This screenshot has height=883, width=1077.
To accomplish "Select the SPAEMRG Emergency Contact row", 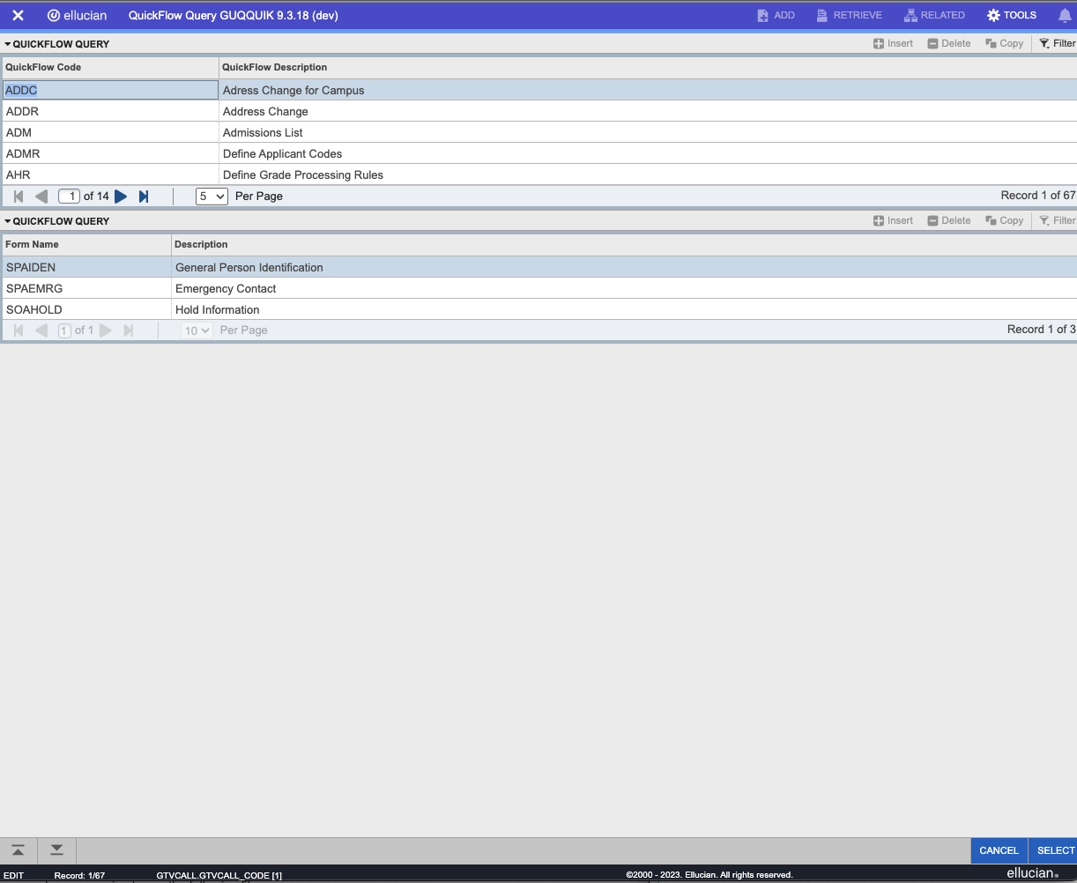I will click(x=226, y=288).
